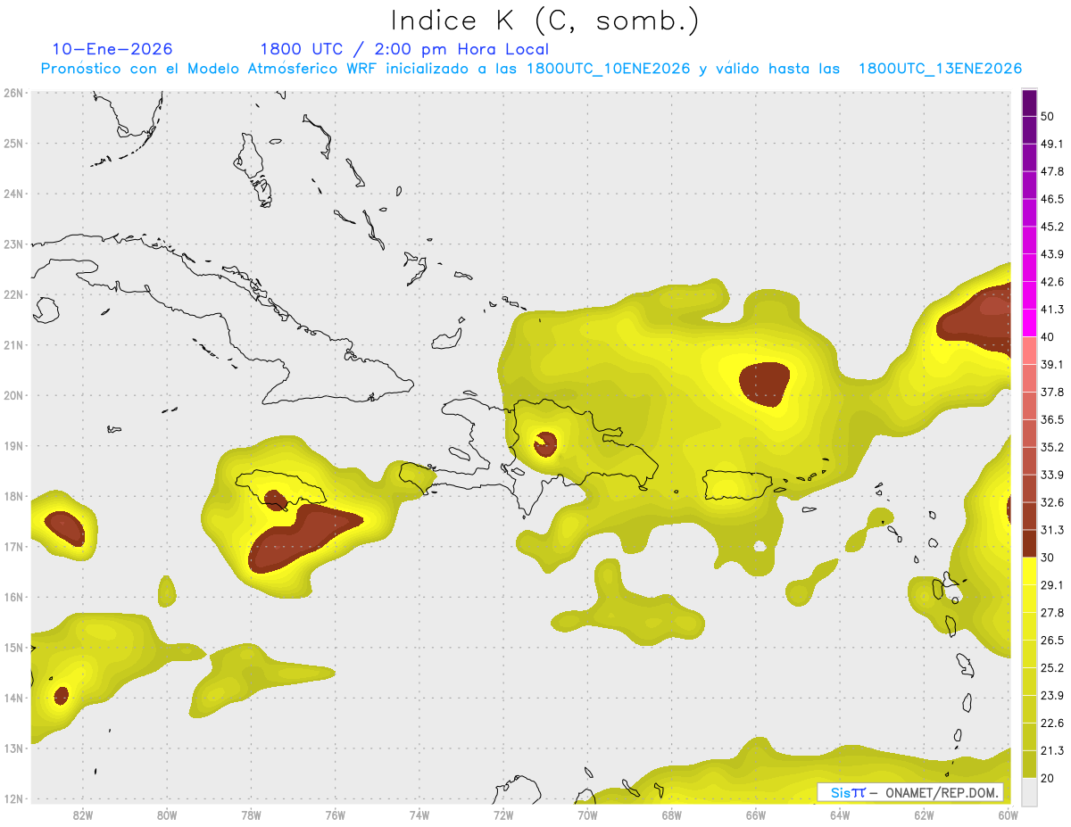Select the date text "10-Ene-2026"
The height and width of the screenshot is (827, 1071).
pyautogui.click(x=112, y=49)
